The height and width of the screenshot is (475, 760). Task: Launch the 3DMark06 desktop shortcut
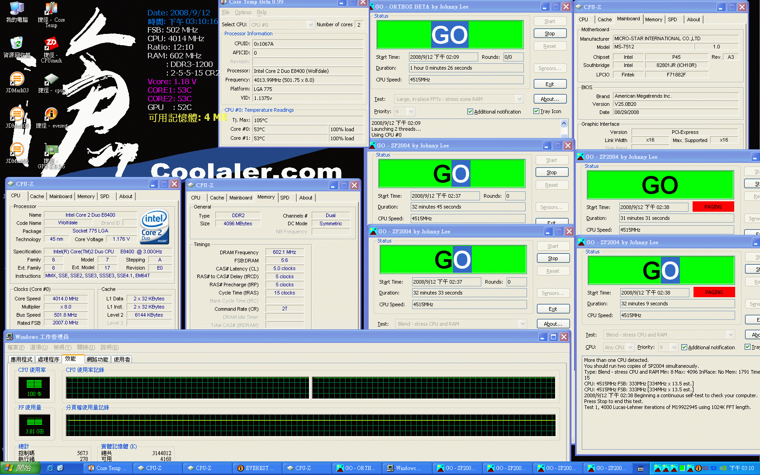pos(17,153)
